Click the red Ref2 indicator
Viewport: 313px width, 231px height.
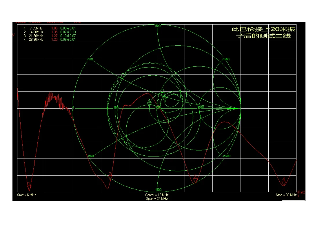pos(301,192)
